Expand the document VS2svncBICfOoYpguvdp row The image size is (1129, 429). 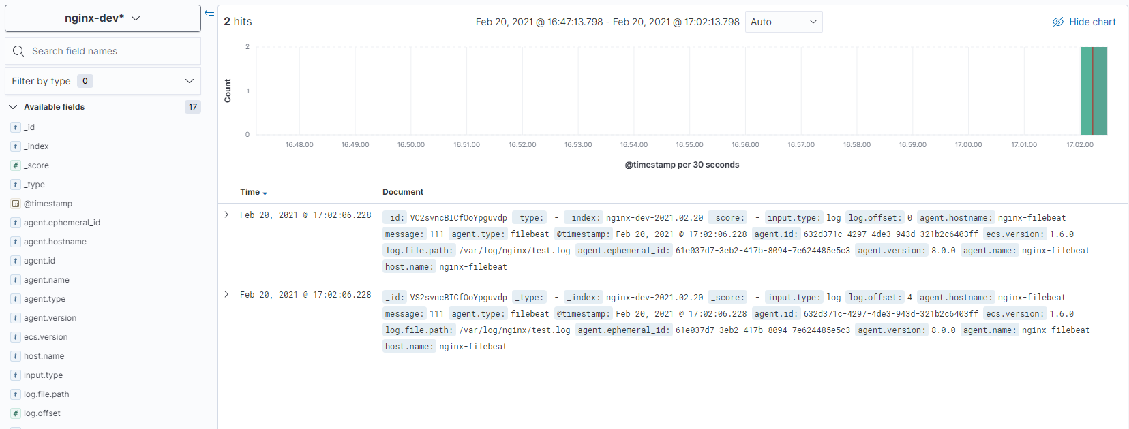(x=226, y=295)
